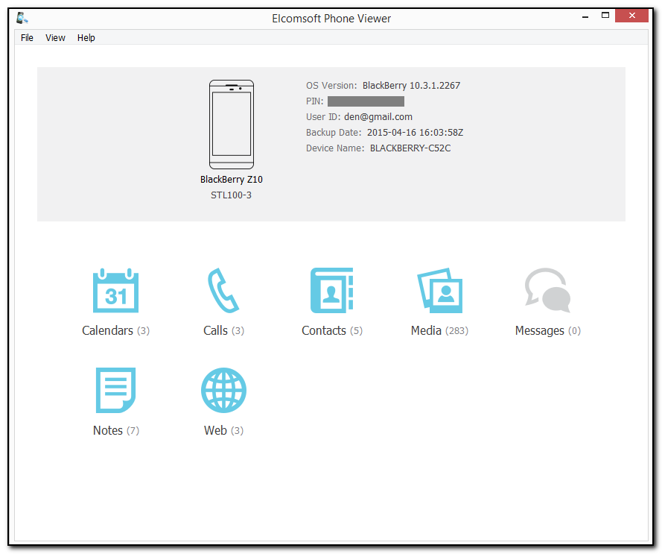The width and height of the screenshot is (662, 554).
Task: Click the BLACKBERRY-C52C device name value
Action: click(x=410, y=148)
